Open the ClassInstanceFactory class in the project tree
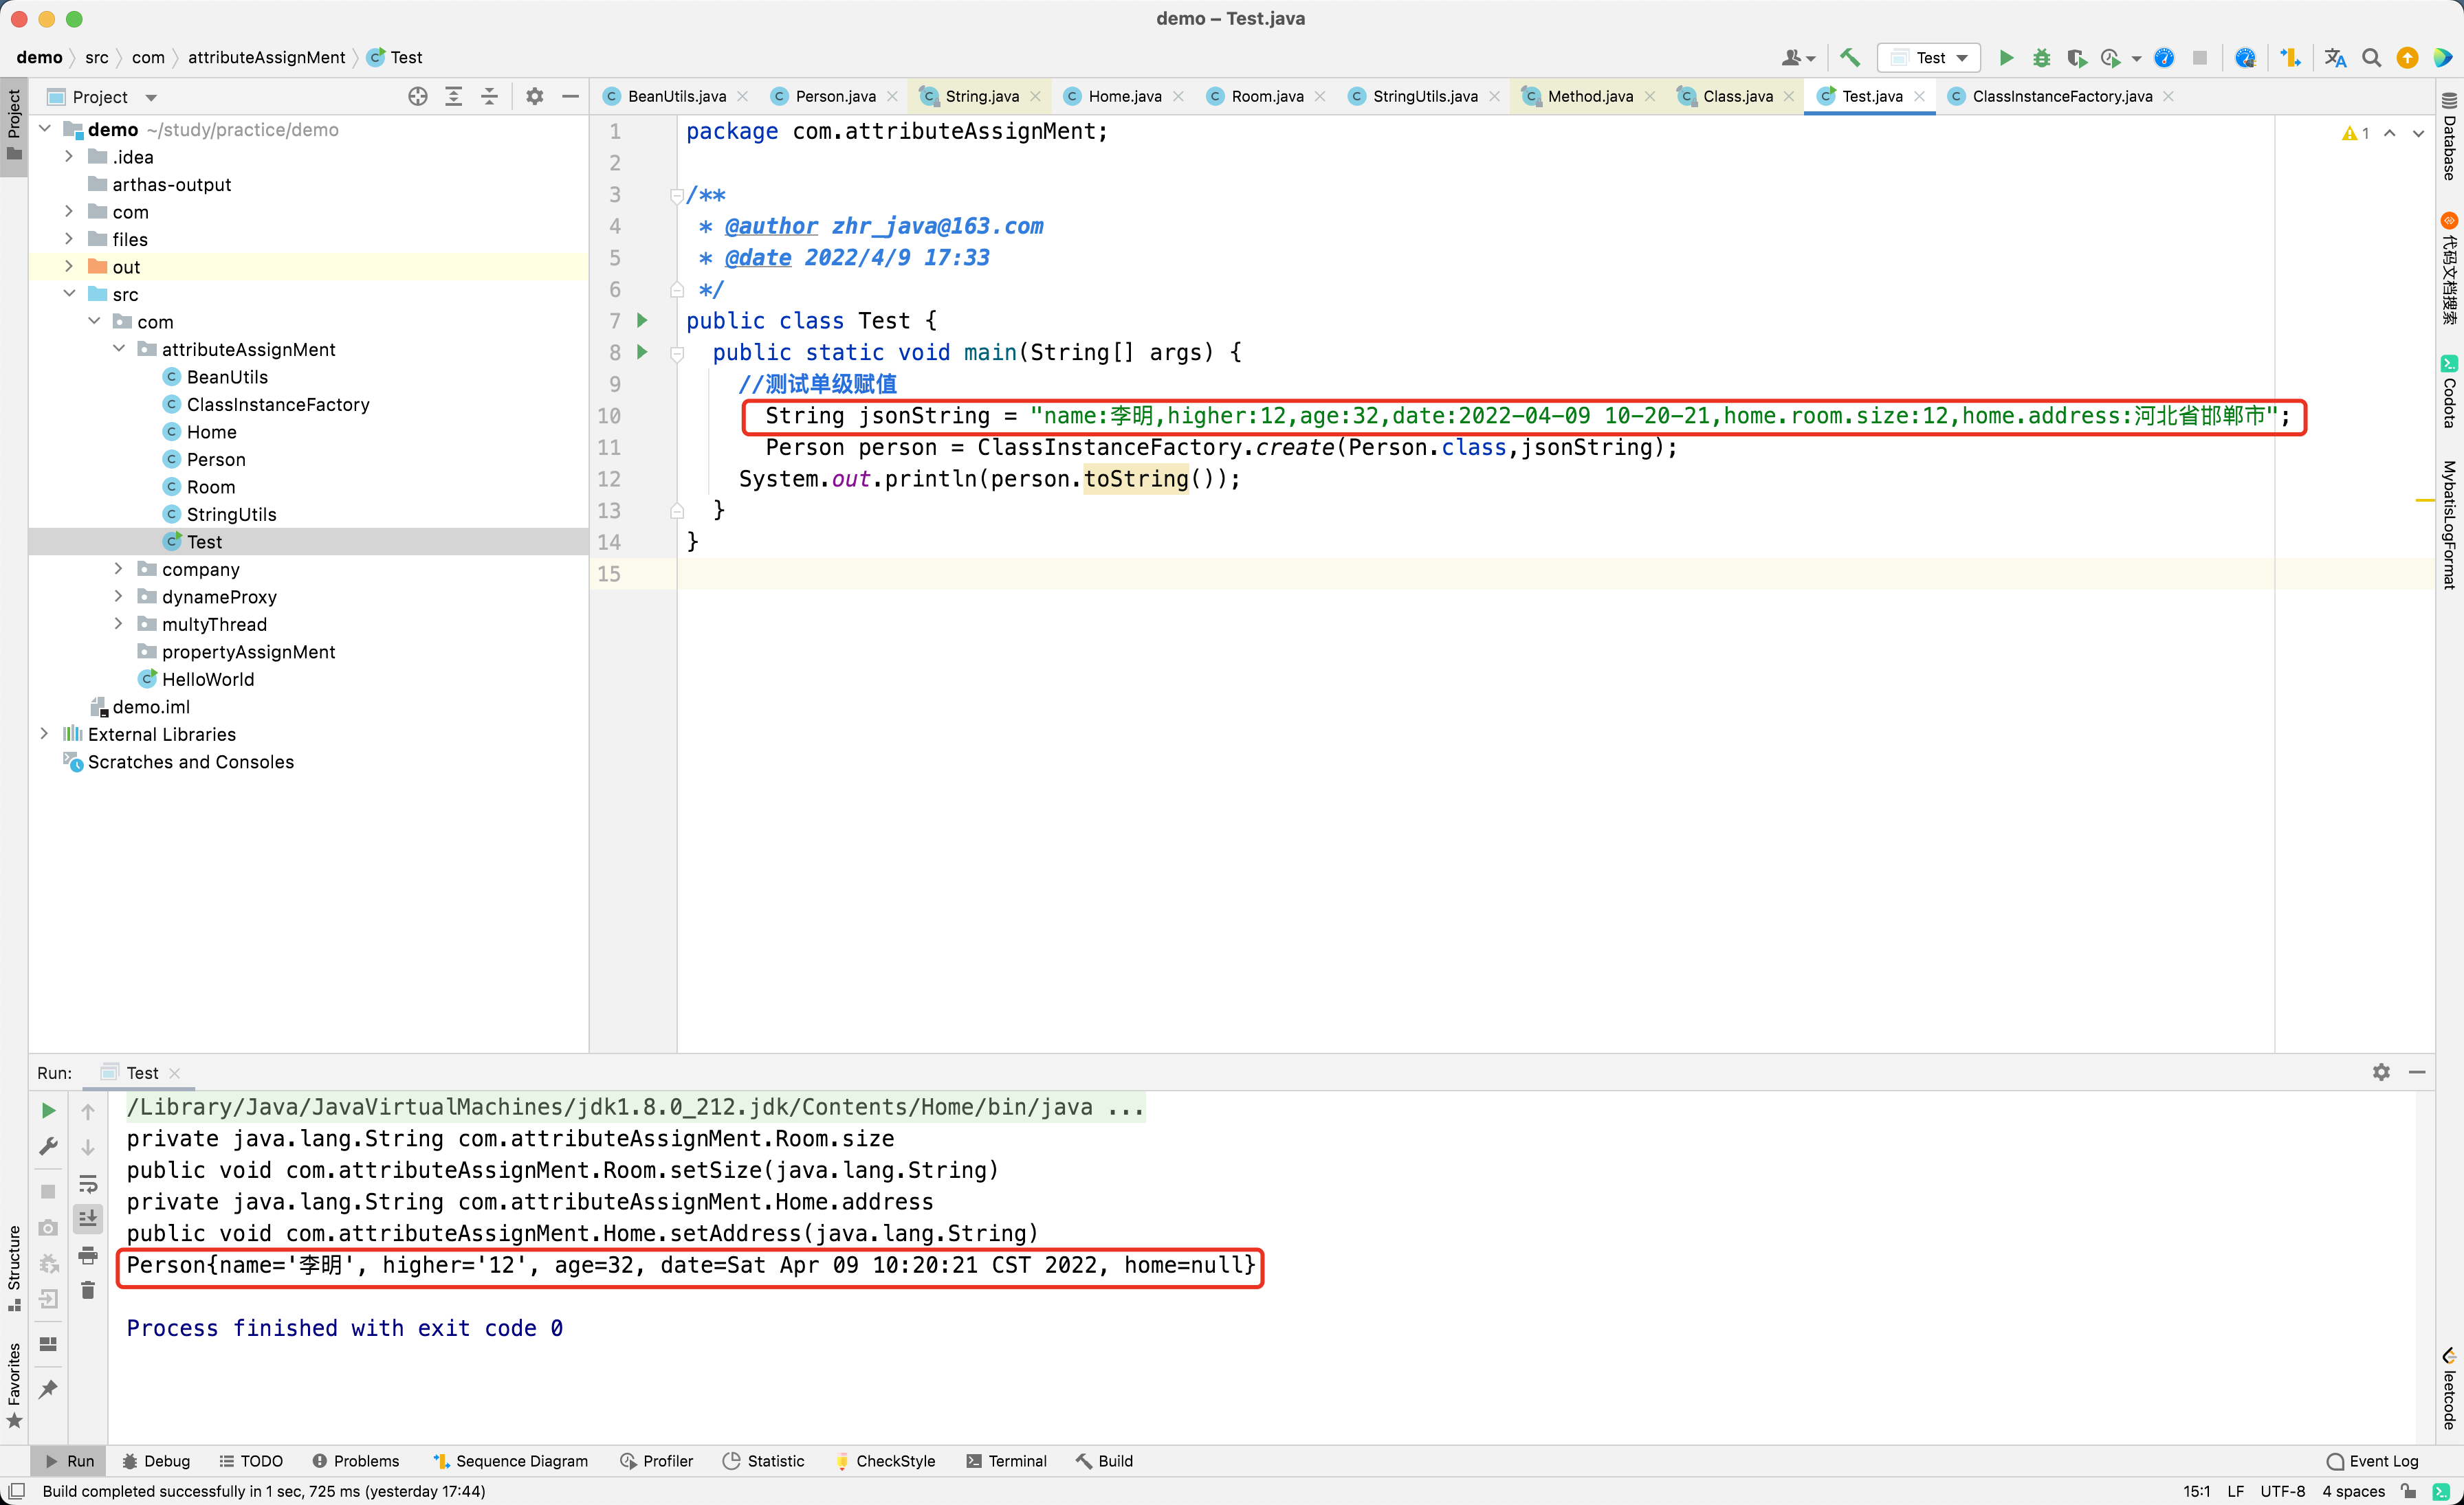 coord(278,403)
